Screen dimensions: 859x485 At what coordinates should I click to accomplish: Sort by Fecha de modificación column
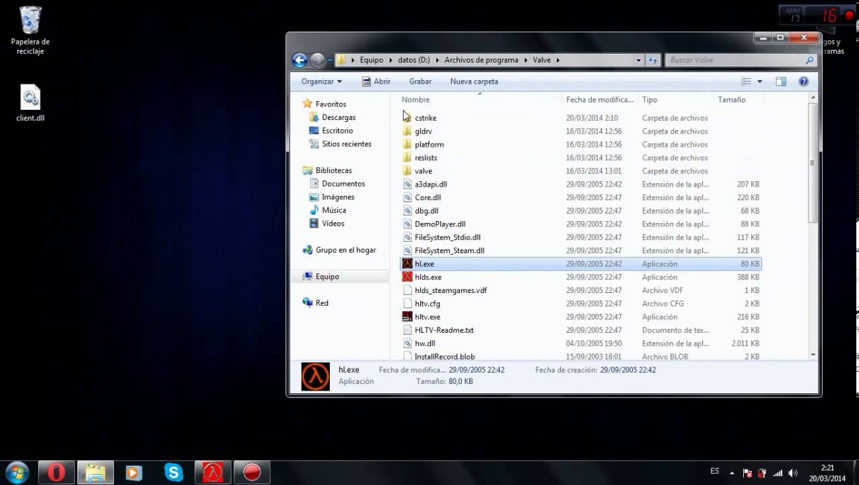pyautogui.click(x=600, y=100)
